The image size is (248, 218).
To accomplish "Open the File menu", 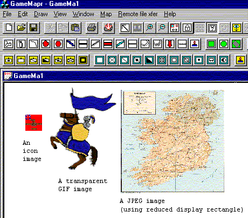I will tap(7, 14).
